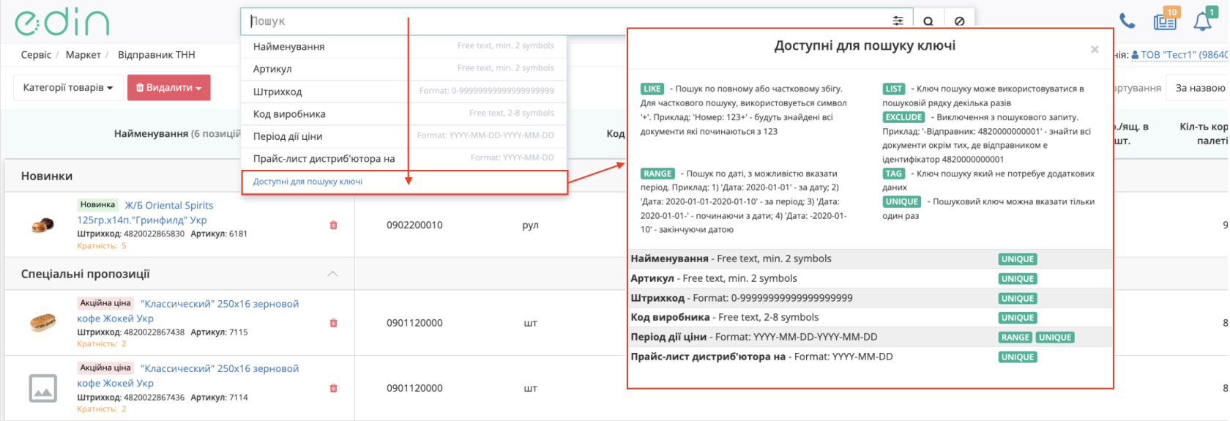The width and height of the screenshot is (1230, 421).
Task: Select the Новинки section header
Action: point(47,176)
